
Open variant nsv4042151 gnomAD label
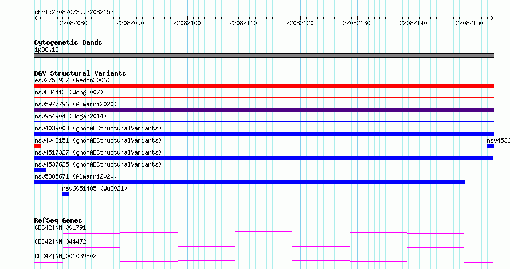pos(98,140)
